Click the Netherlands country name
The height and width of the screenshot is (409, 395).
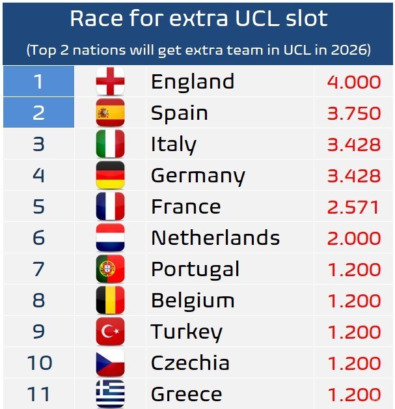pyautogui.click(x=215, y=238)
